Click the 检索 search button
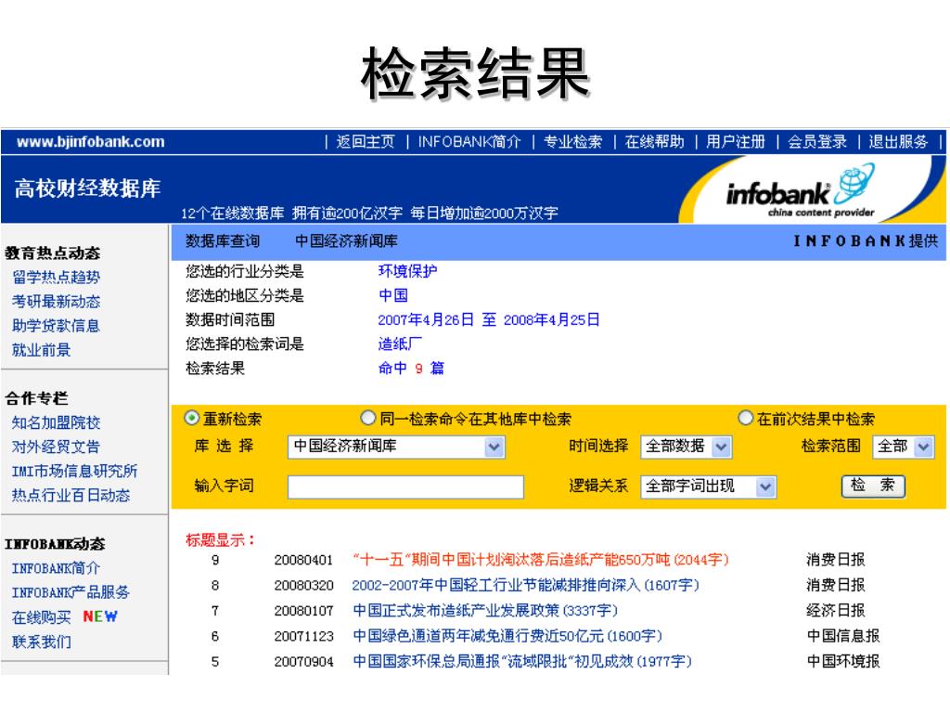This screenshot has height=713, width=950. pyautogui.click(x=873, y=486)
